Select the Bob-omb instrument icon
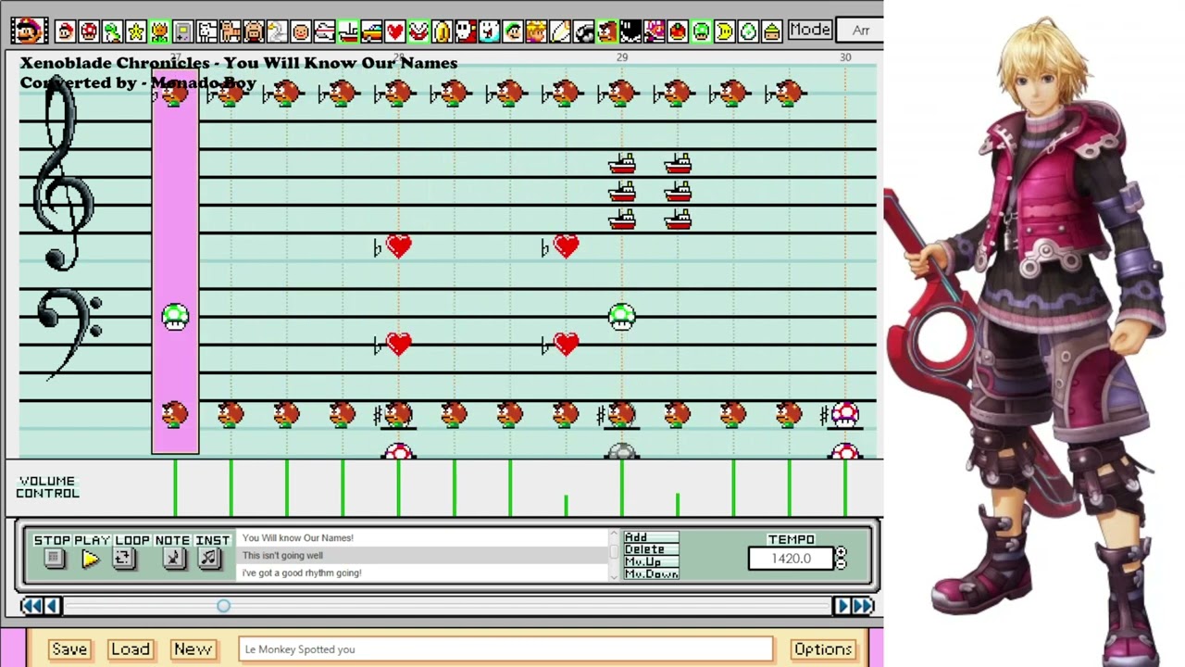The width and height of the screenshot is (1185, 667). point(630,31)
